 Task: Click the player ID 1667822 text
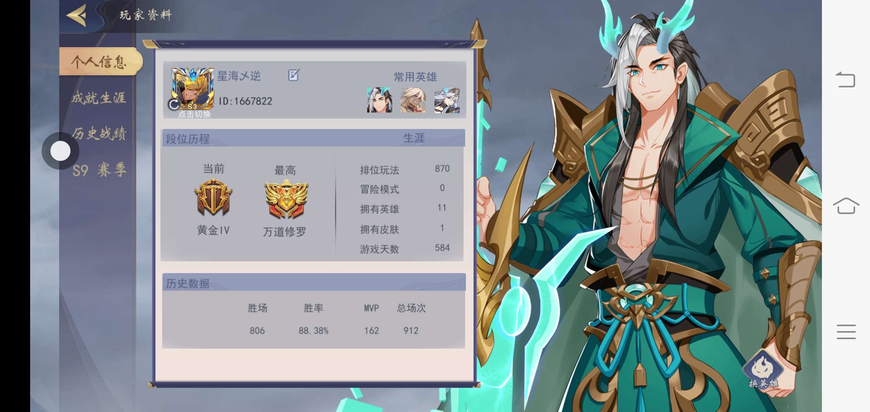point(245,101)
